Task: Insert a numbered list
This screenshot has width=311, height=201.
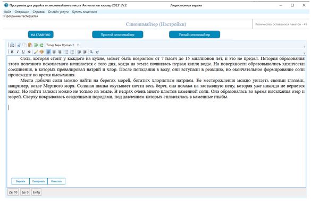Action: (72, 52)
